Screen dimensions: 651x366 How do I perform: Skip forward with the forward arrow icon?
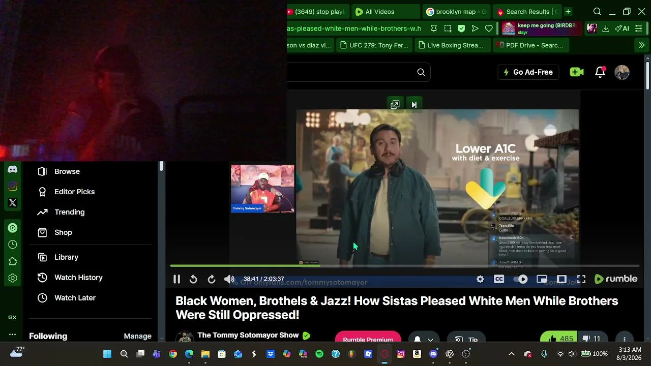tap(212, 279)
